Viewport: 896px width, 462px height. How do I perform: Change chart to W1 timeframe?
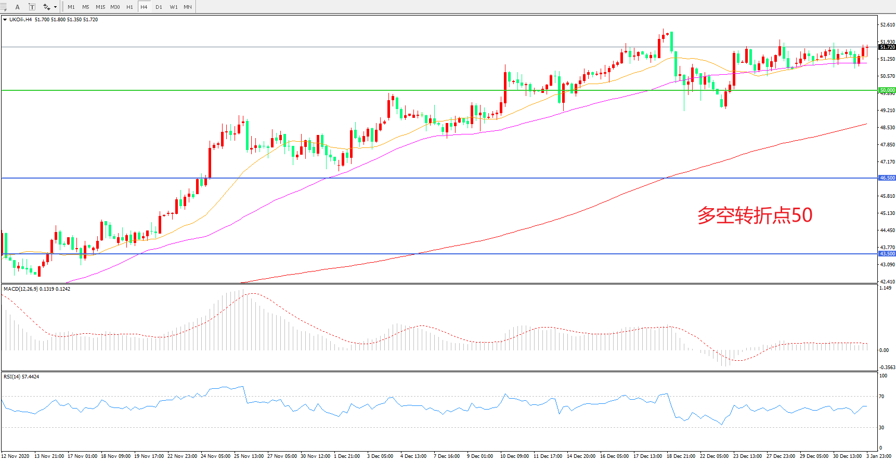(174, 7)
